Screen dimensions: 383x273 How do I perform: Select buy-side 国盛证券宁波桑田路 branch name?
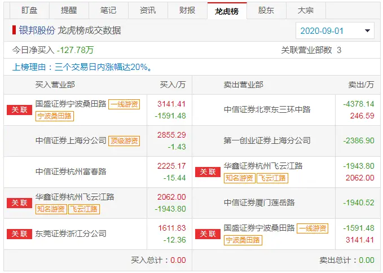71,104
